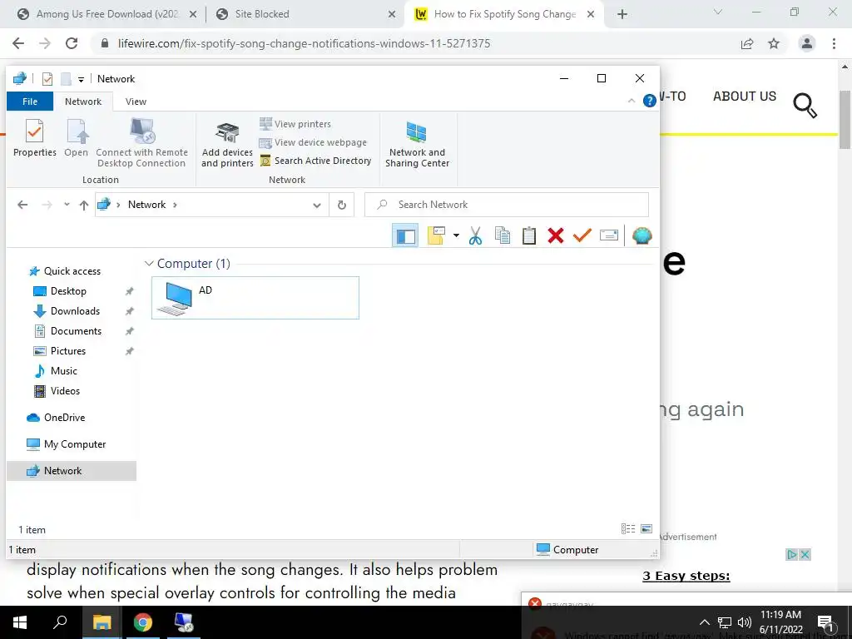Open the Windows Start menu

[x=20, y=622]
